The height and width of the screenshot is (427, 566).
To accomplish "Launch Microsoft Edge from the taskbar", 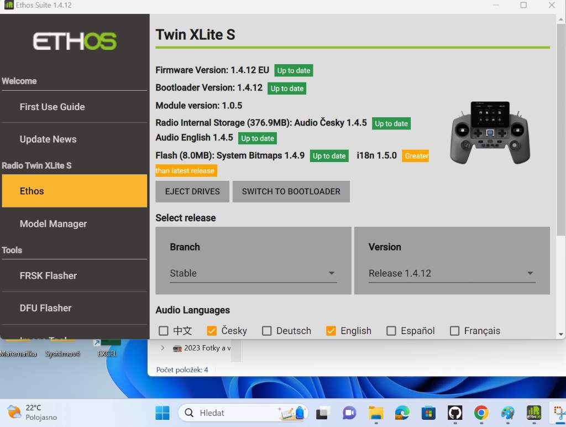I will 402,413.
